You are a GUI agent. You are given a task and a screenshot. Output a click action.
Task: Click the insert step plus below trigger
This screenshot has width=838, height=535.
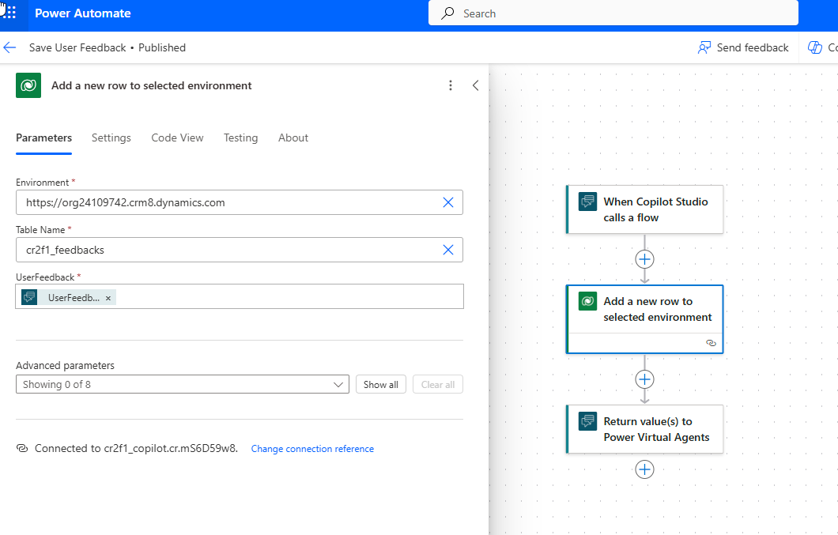click(644, 259)
